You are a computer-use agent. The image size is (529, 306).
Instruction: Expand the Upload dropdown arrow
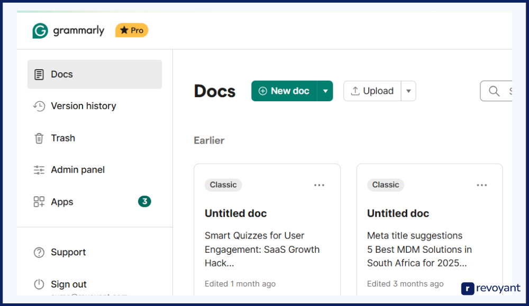[408, 91]
